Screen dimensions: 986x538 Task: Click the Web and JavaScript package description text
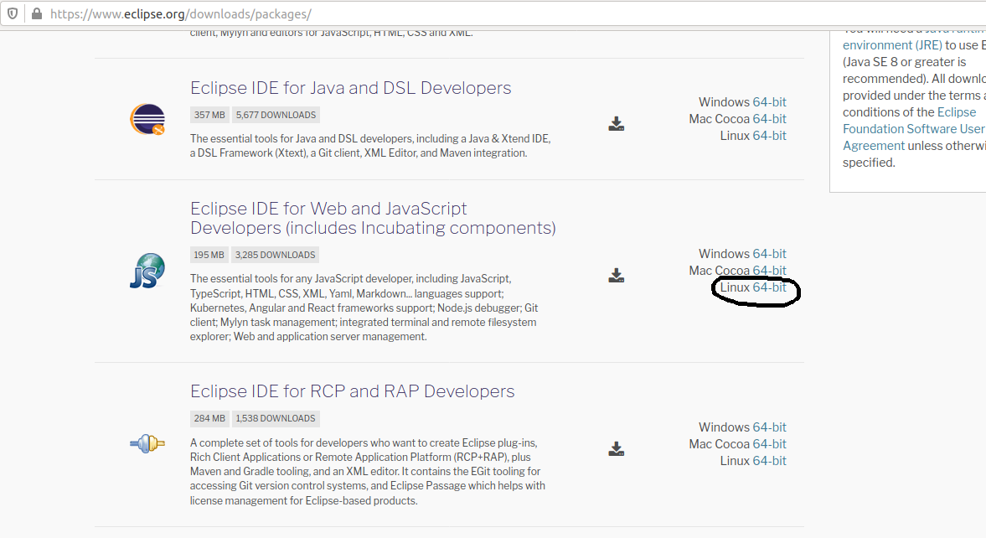click(364, 308)
